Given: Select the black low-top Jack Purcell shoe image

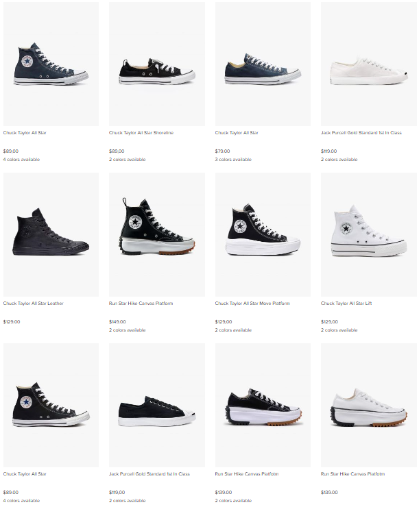Looking at the screenshot, I should [157, 405].
